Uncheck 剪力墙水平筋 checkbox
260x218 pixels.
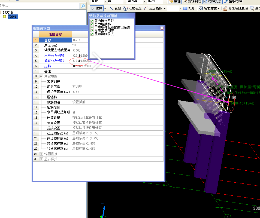[92, 21]
